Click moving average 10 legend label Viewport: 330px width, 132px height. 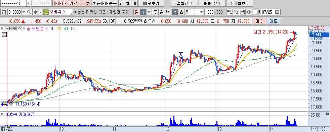tap(52, 29)
